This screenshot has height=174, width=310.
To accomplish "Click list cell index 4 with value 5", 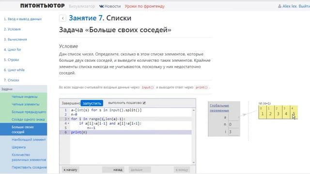I will click(x=294, y=112).
